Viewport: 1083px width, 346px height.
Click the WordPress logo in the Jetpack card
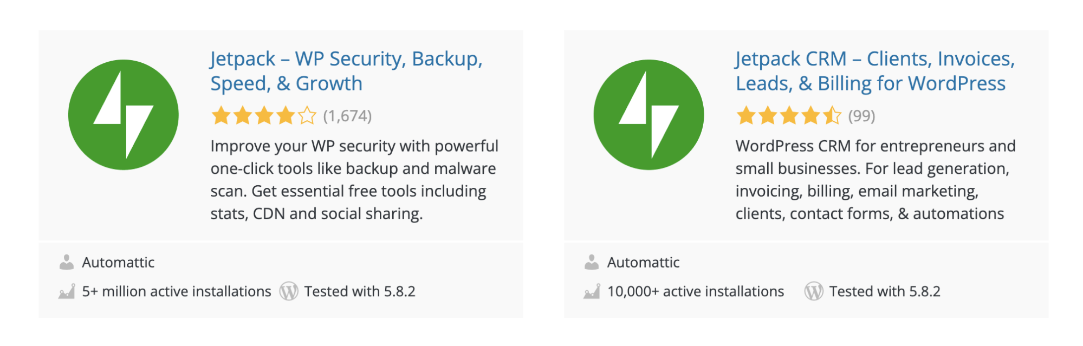click(289, 291)
